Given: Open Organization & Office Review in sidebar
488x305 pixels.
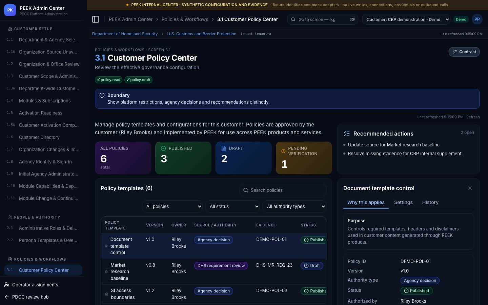Looking at the screenshot, I should tap(43, 64).
